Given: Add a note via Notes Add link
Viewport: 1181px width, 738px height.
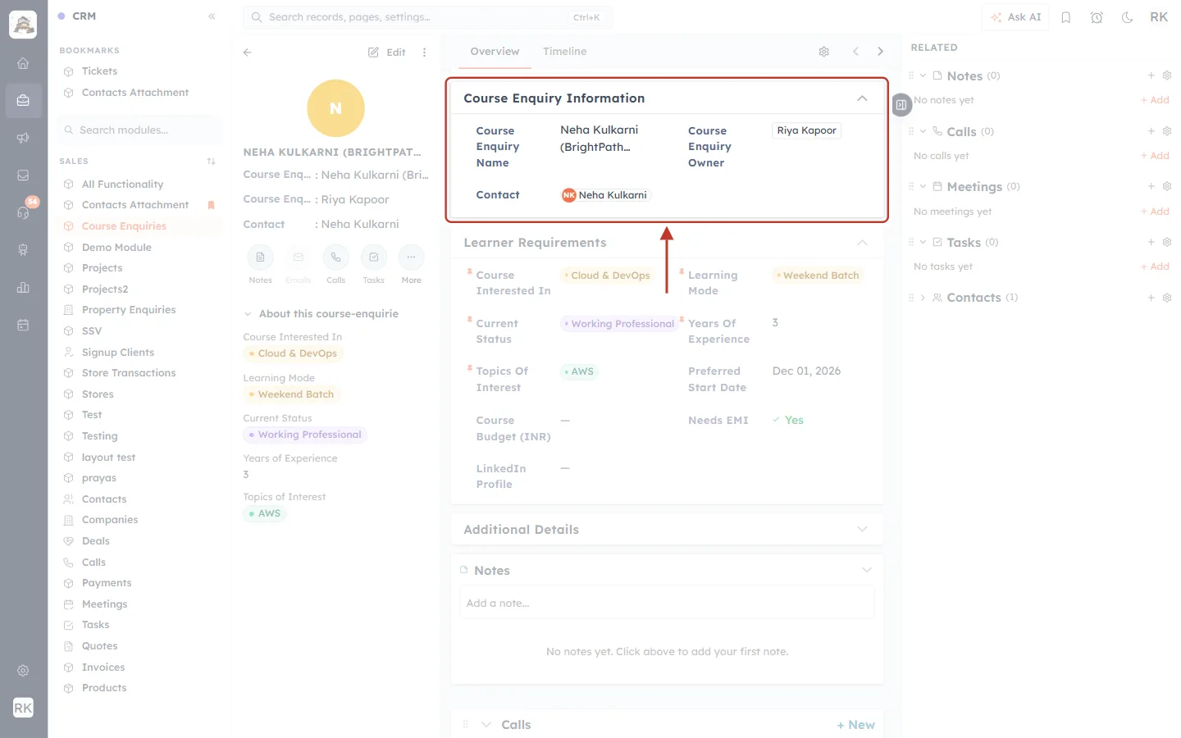Looking at the screenshot, I should (x=1156, y=100).
